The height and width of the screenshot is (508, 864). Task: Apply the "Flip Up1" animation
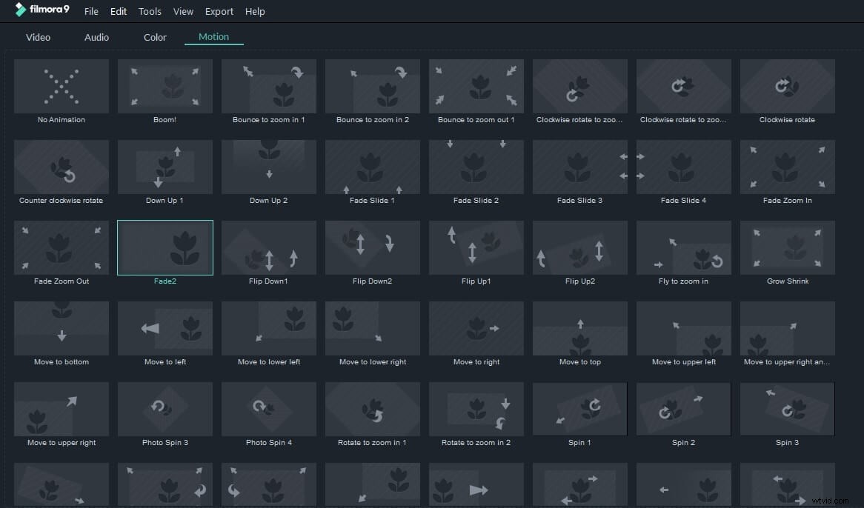[476, 247]
